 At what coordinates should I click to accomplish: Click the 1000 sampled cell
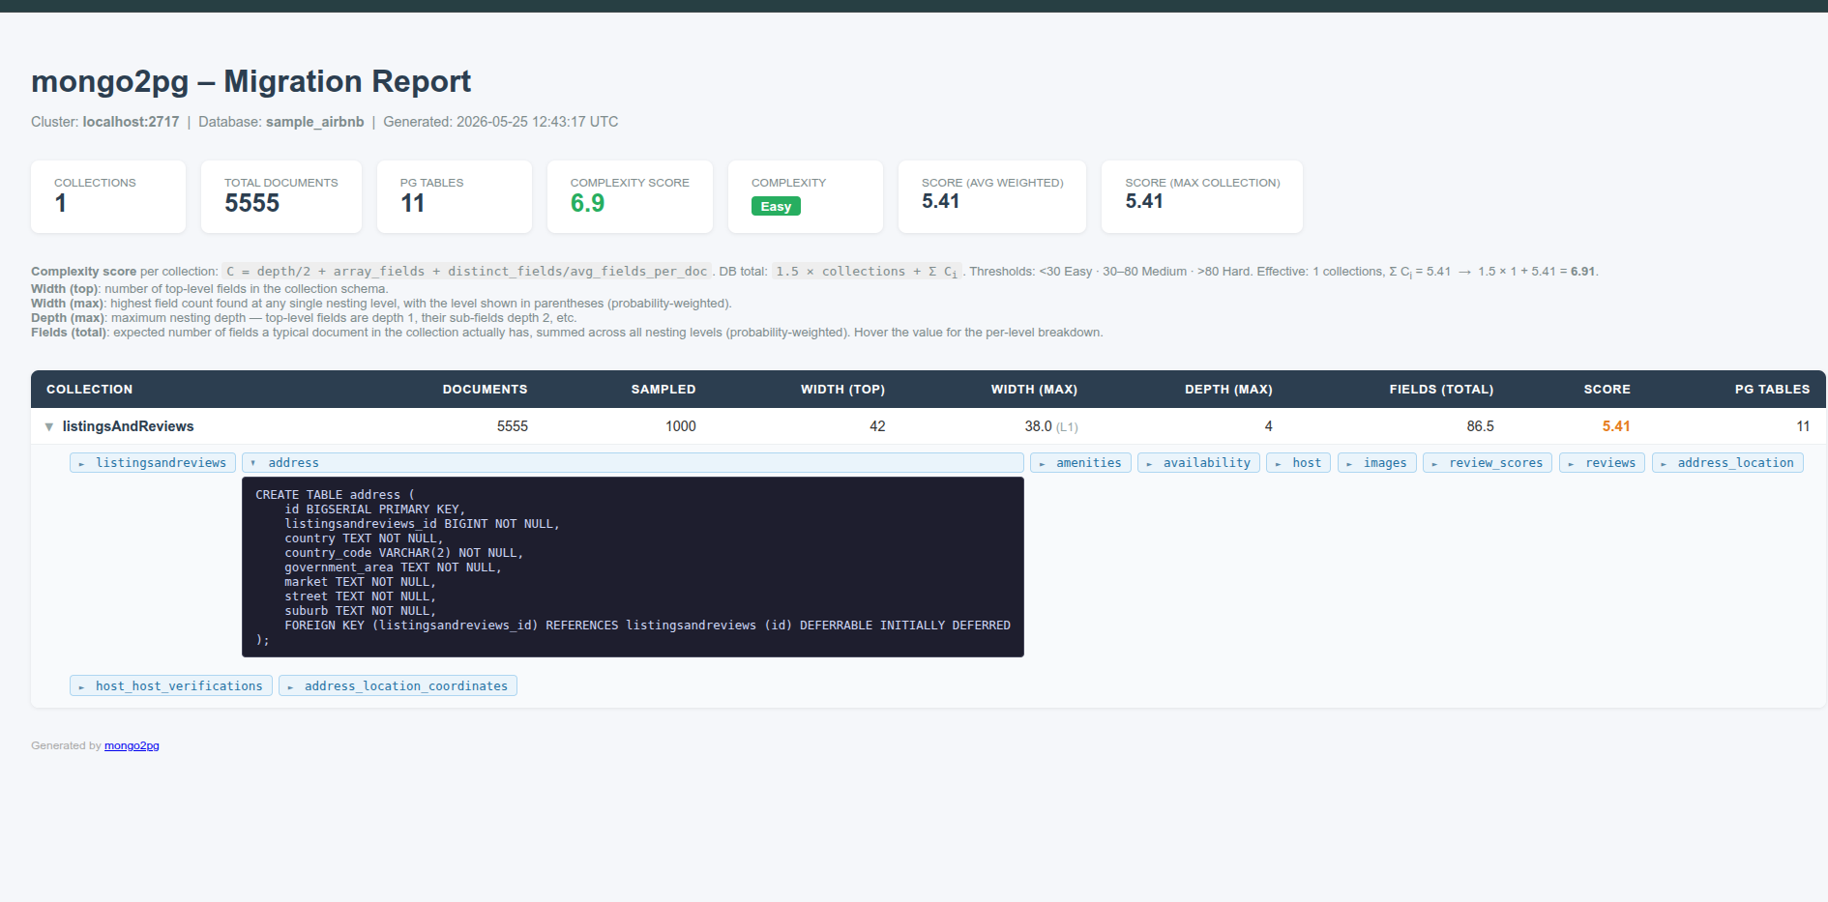(x=681, y=426)
